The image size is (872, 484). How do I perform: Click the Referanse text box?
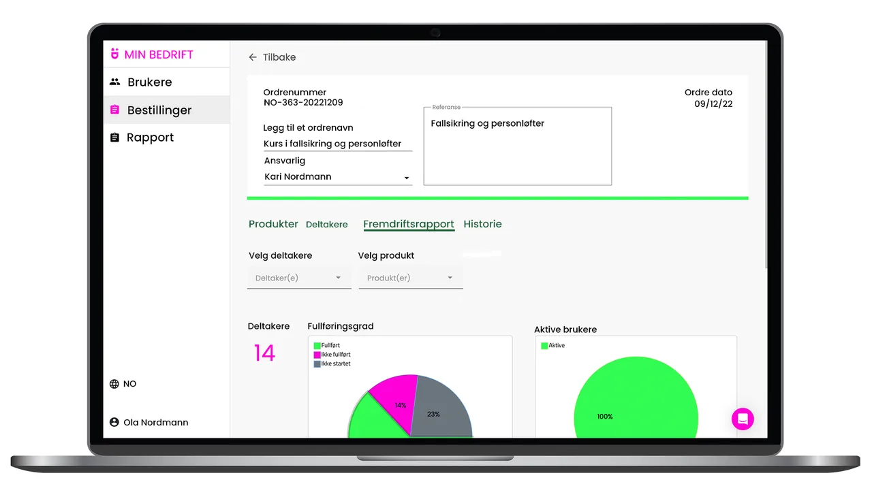[x=518, y=146]
